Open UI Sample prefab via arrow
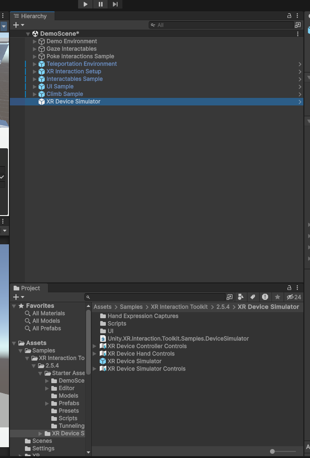Image resolution: width=310 pixels, height=458 pixels. pos(300,87)
